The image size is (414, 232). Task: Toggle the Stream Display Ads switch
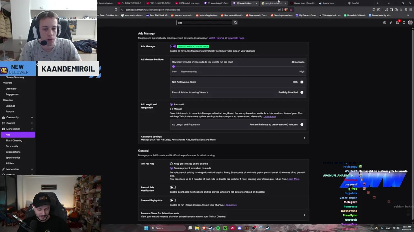coord(173,200)
